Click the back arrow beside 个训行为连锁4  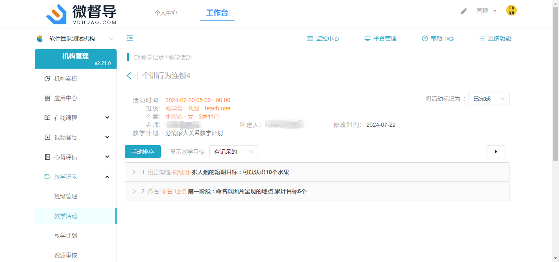tap(129, 76)
